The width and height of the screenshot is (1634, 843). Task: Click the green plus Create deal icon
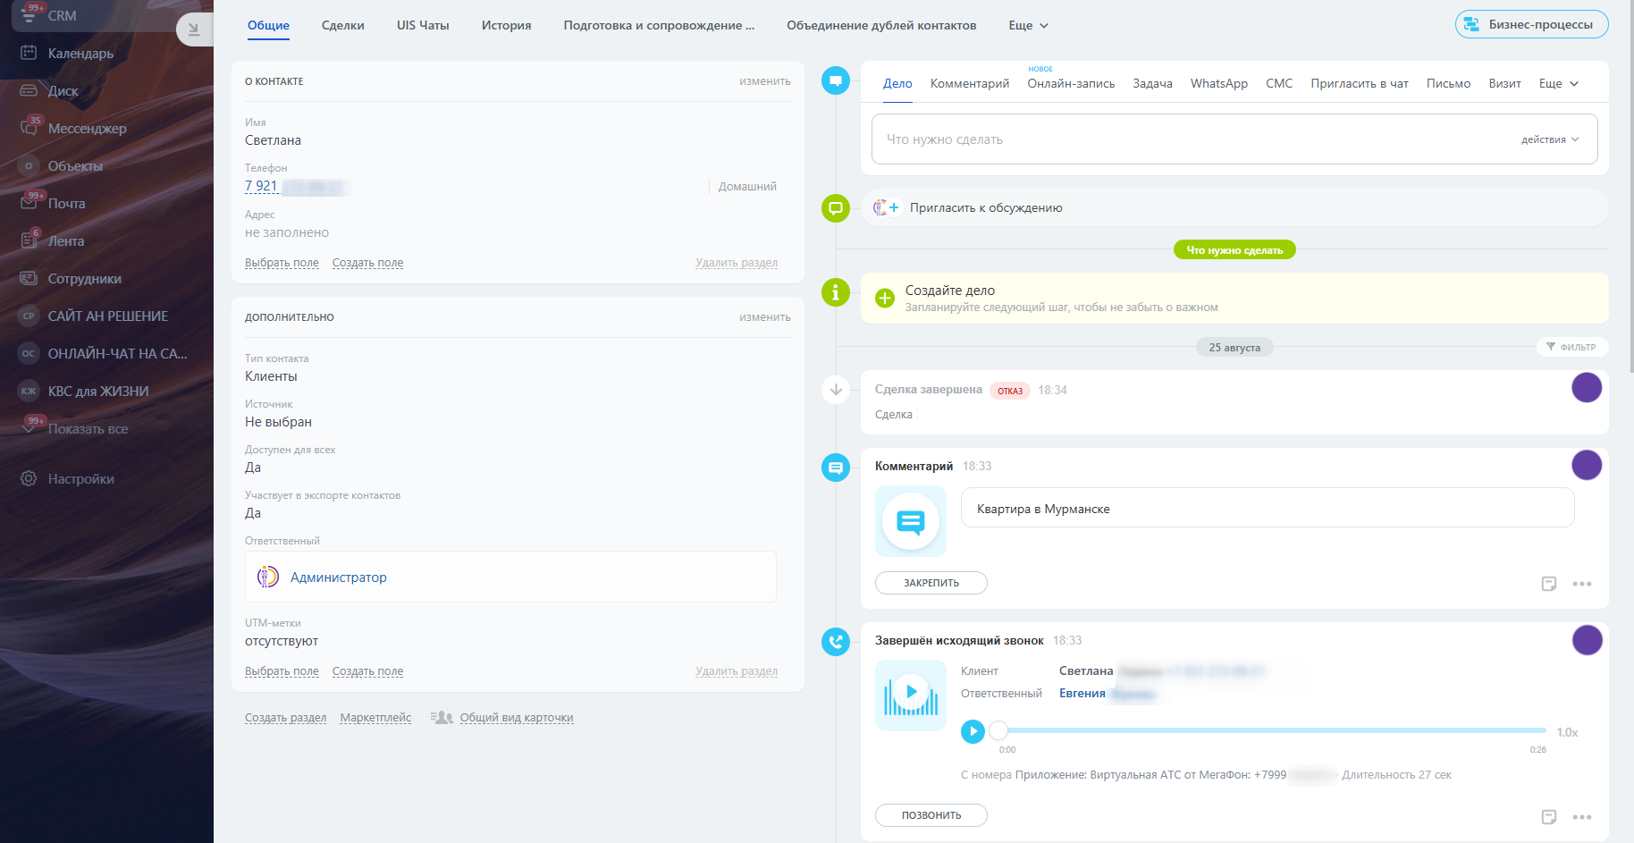coord(885,299)
